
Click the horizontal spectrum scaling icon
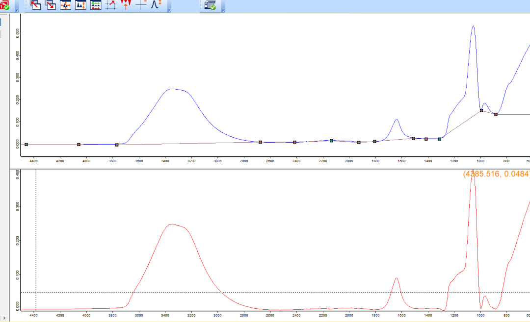(66, 5)
